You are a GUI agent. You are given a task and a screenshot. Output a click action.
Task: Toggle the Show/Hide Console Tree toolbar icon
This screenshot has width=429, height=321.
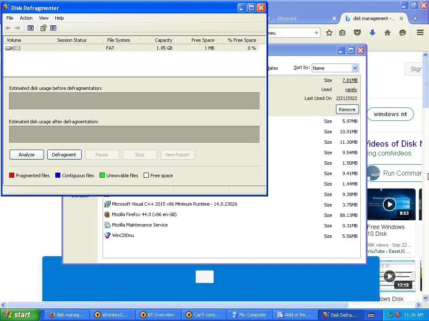[x=30, y=28]
